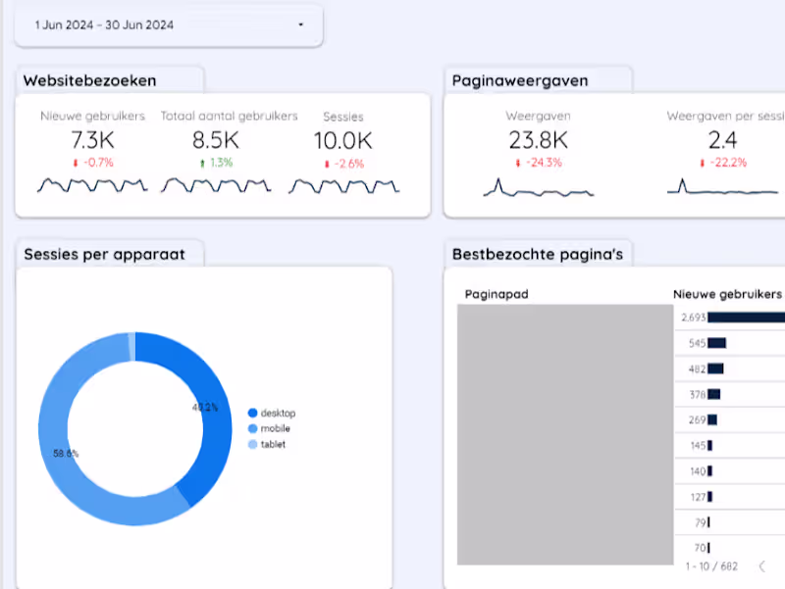Viewport: 785px width, 589px height.
Task: Sort by the Nieuwe gebruikers column header
Action: pos(726,292)
